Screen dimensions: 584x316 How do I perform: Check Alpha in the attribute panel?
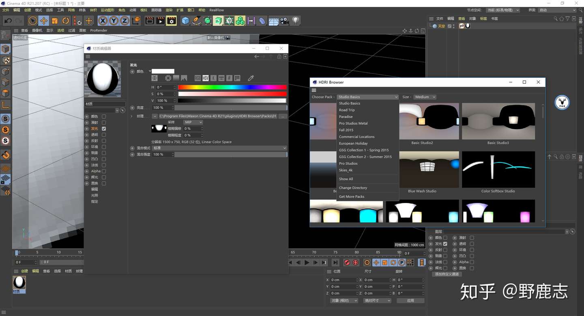[x=472, y=262]
